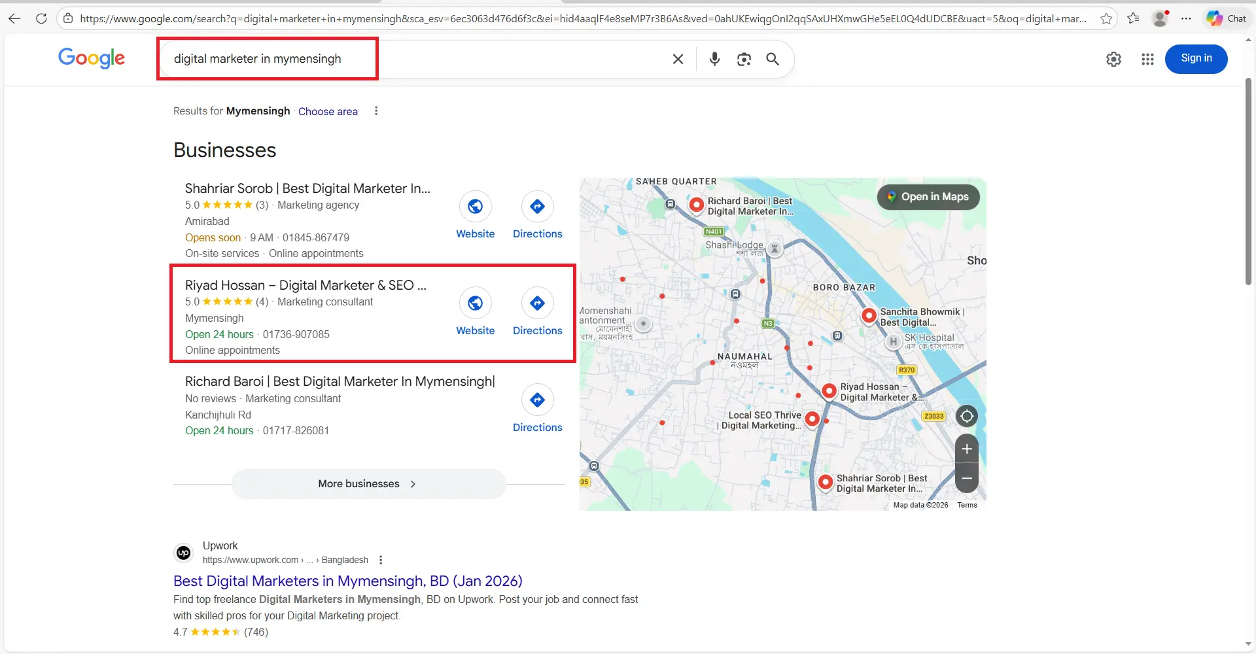Click Choose area link

point(328,111)
